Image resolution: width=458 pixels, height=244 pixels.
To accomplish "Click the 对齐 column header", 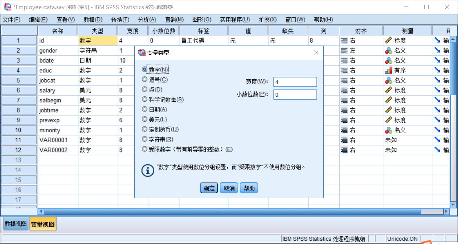I will [361, 31].
